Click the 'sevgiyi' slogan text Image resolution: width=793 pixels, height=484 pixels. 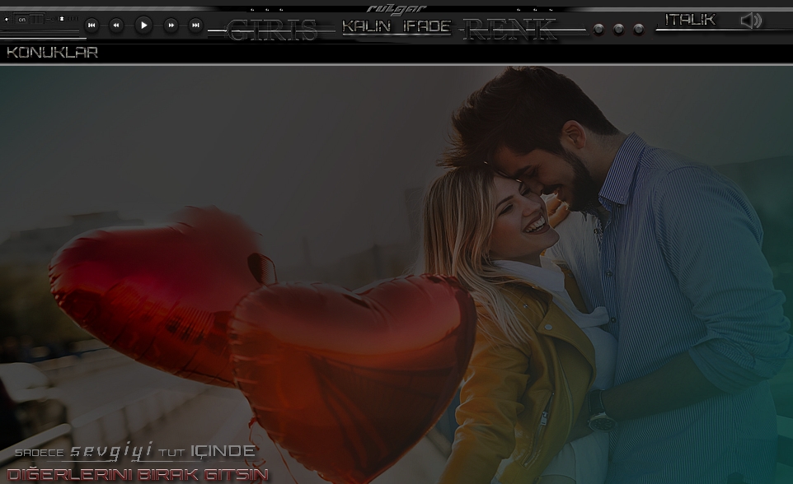(x=110, y=450)
